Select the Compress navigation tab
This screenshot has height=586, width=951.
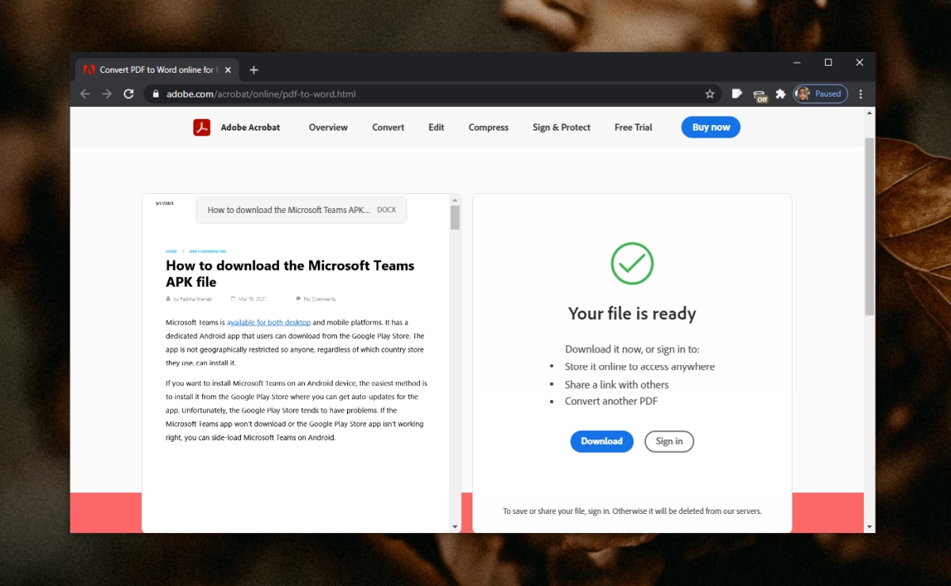488,127
